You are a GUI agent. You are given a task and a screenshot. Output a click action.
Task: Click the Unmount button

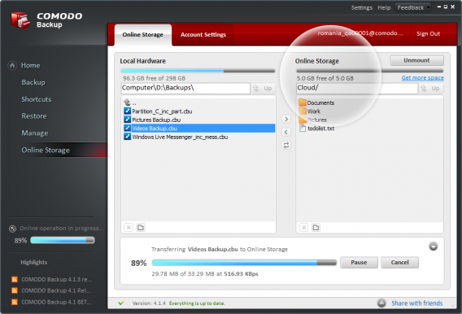416,60
